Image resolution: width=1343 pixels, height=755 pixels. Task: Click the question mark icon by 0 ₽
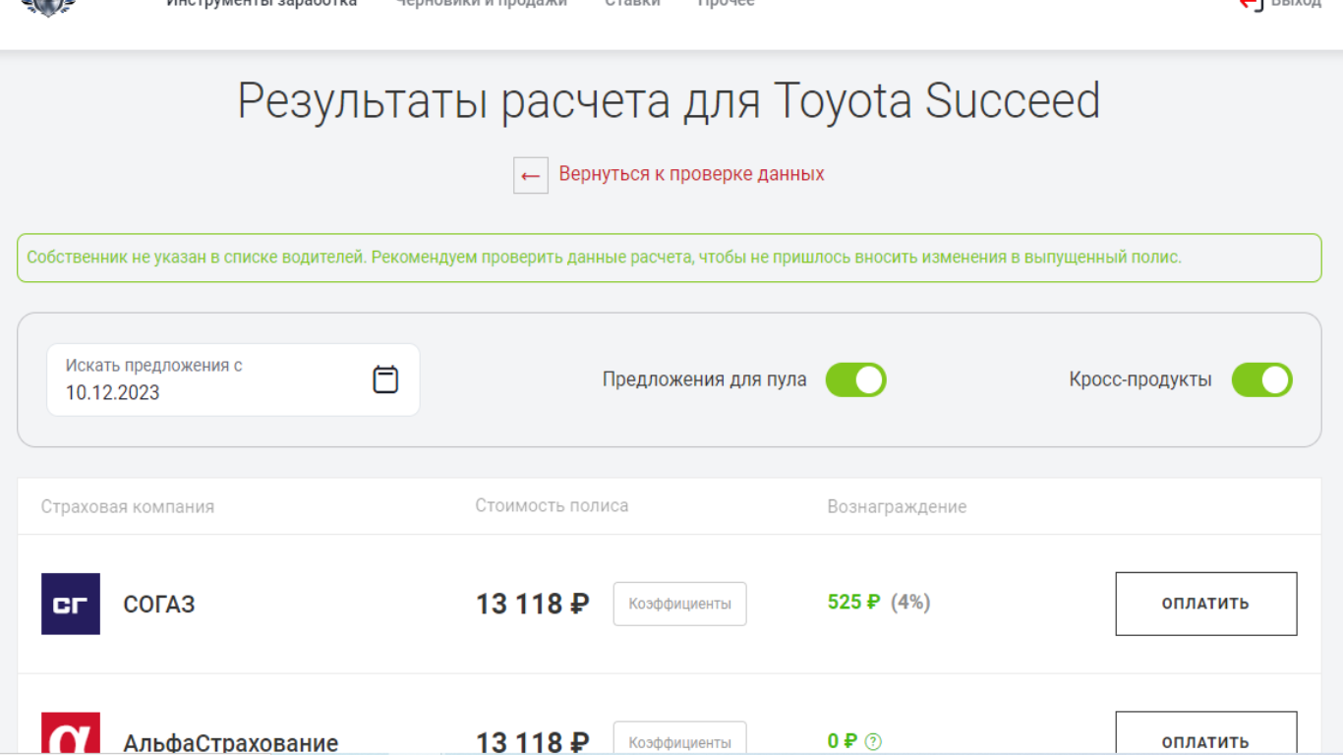[873, 742]
